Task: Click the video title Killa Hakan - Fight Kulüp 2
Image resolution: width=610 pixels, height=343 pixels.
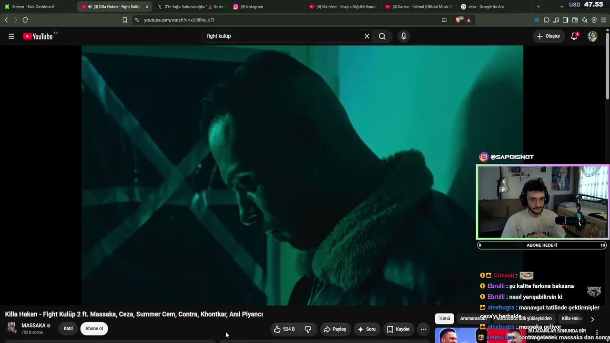Action: (134, 314)
